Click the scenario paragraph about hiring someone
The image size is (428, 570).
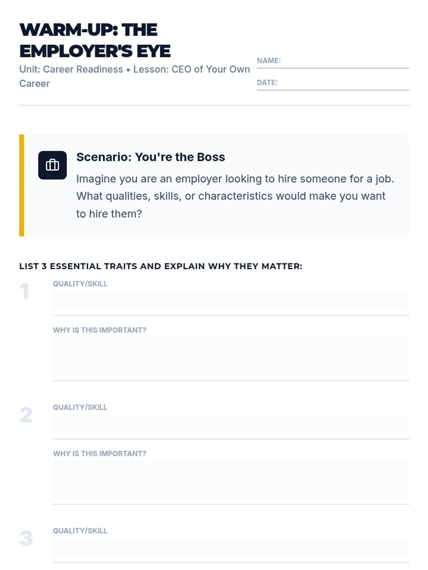tap(235, 196)
